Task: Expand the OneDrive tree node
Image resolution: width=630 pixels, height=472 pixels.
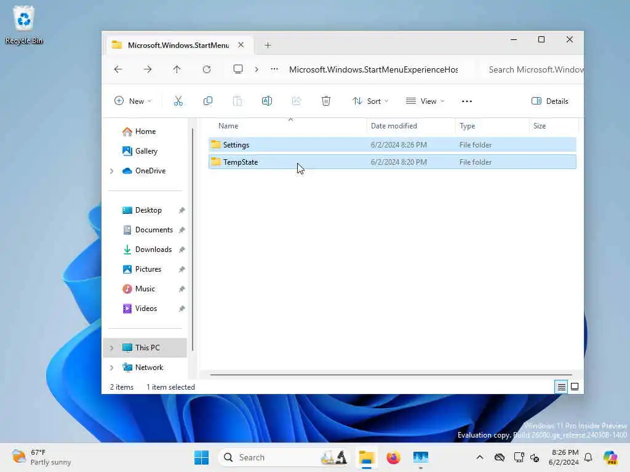Action: point(112,171)
